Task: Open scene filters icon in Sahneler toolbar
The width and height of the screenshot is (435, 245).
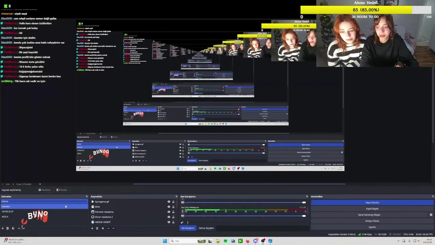Action: [x=13, y=228]
